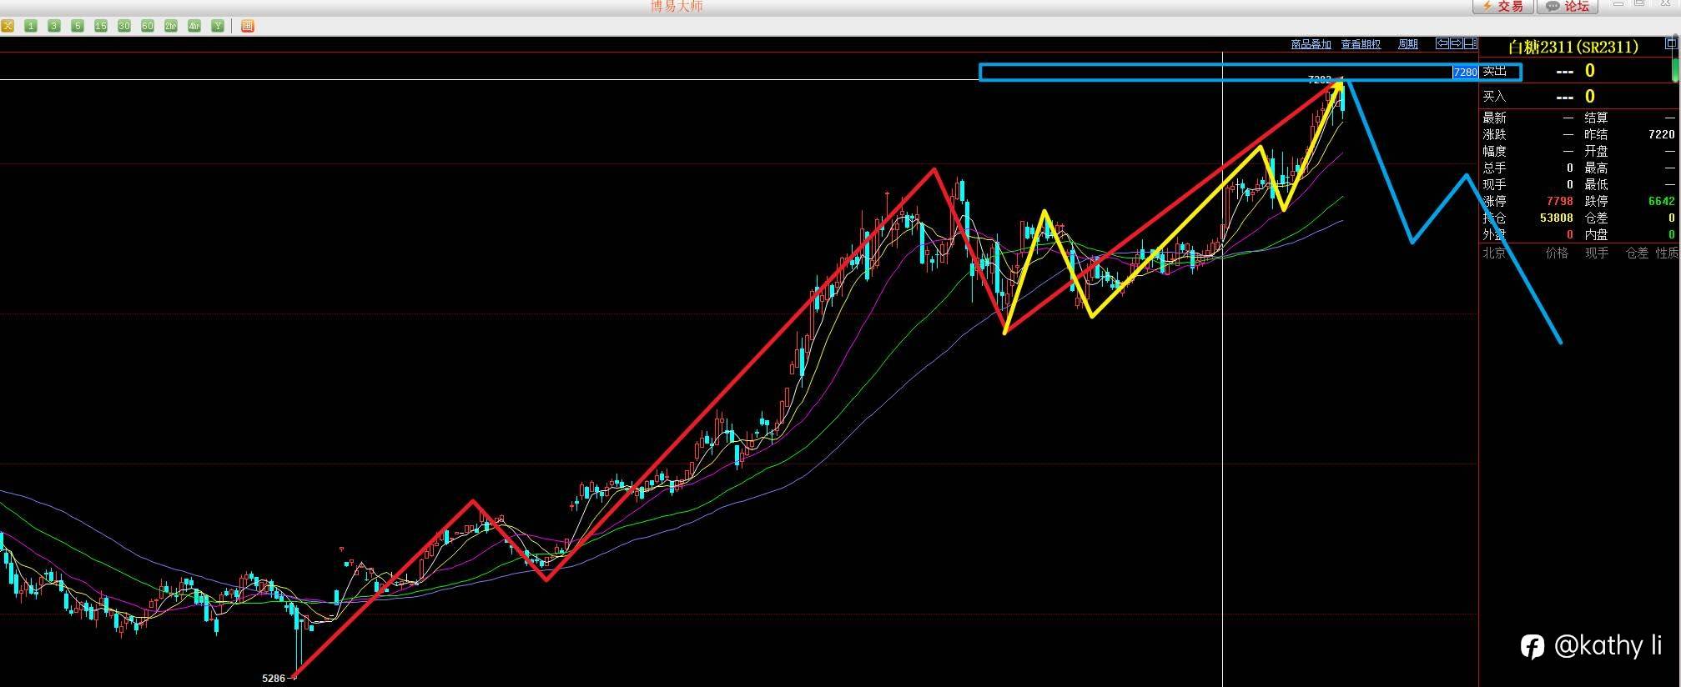Screen dimensions: 1681x687
Task: Click the 总手 label
Action: (1494, 168)
